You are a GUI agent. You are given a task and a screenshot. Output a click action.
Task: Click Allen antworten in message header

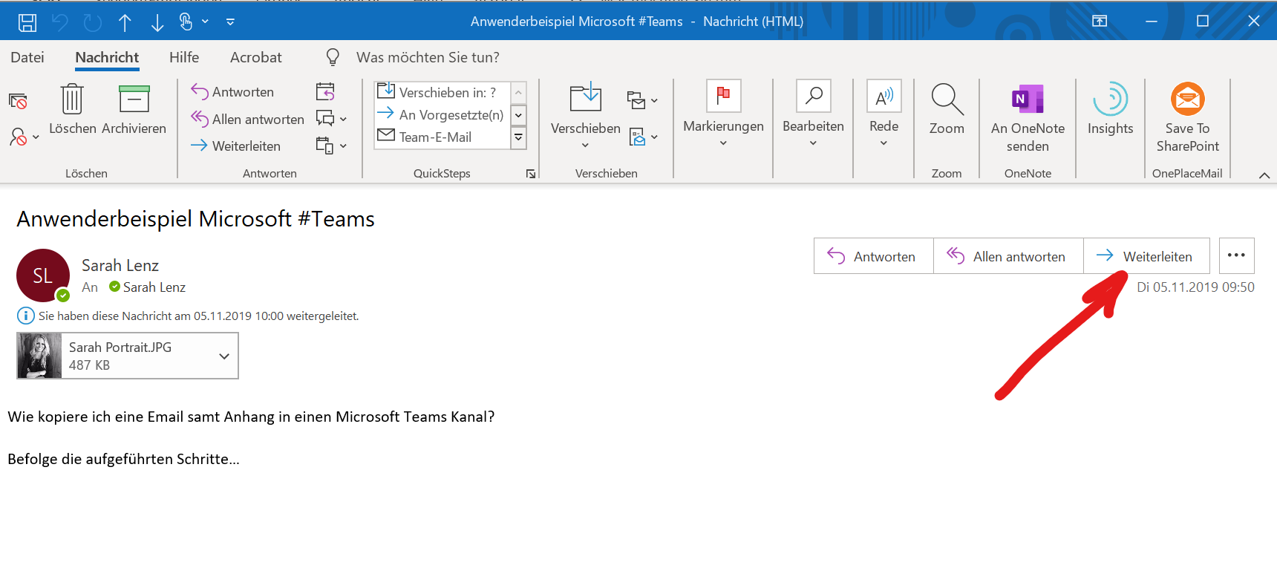point(1008,256)
